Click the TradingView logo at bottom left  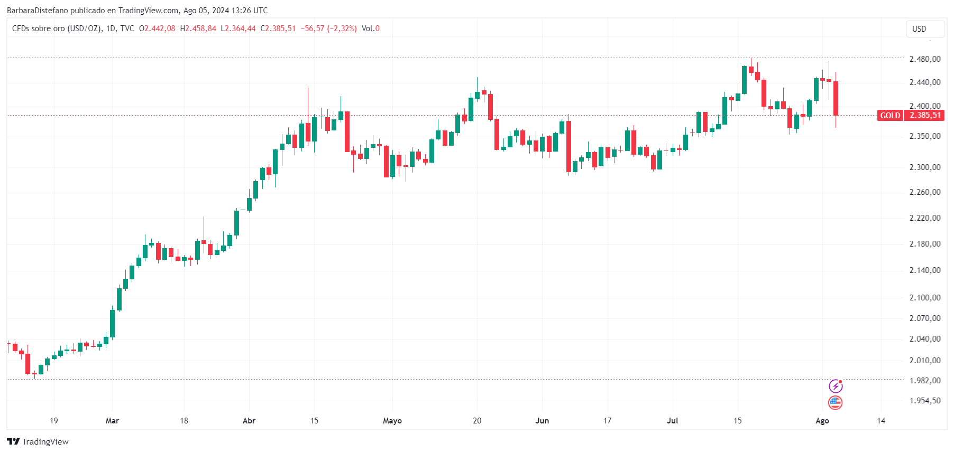(38, 441)
